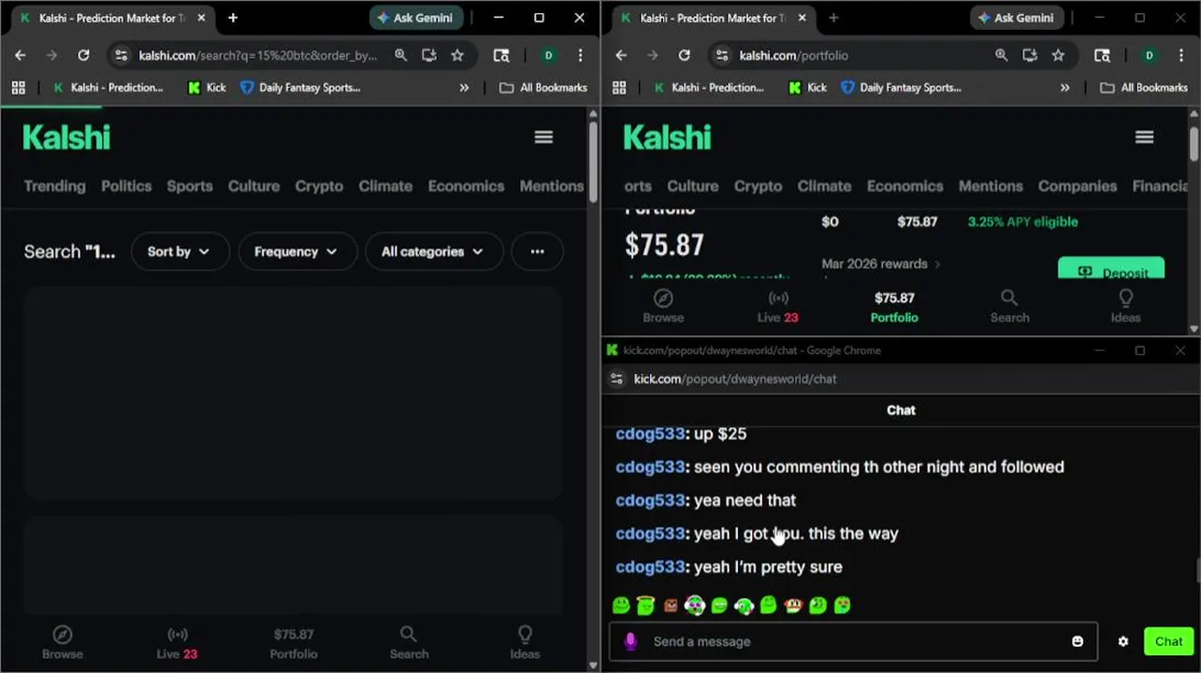The image size is (1201, 673).
Task: Click the green Chat send button
Action: (1168, 641)
